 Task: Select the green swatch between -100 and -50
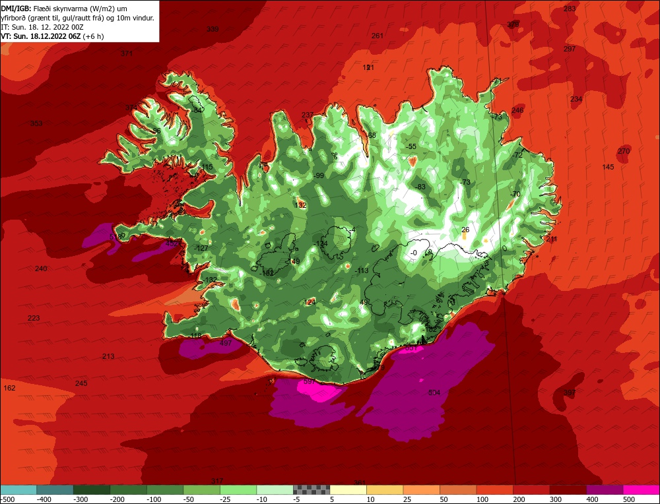click(x=164, y=489)
